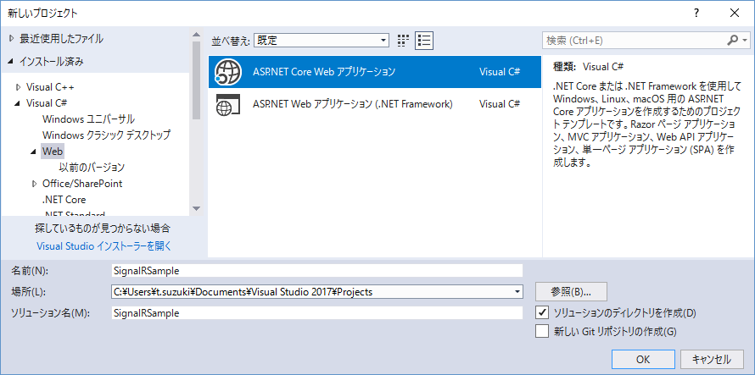
Task: Click the ASP.NET Web (.NET Framework) template icon
Action: [227, 104]
